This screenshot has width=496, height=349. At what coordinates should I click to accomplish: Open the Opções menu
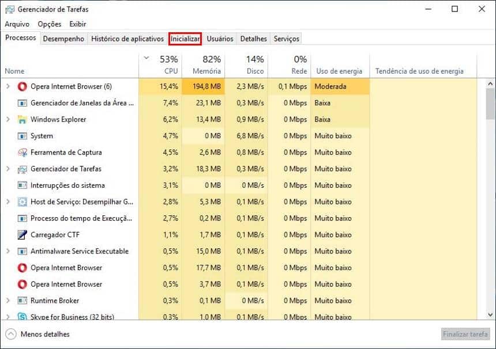click(x=50, y=24)
